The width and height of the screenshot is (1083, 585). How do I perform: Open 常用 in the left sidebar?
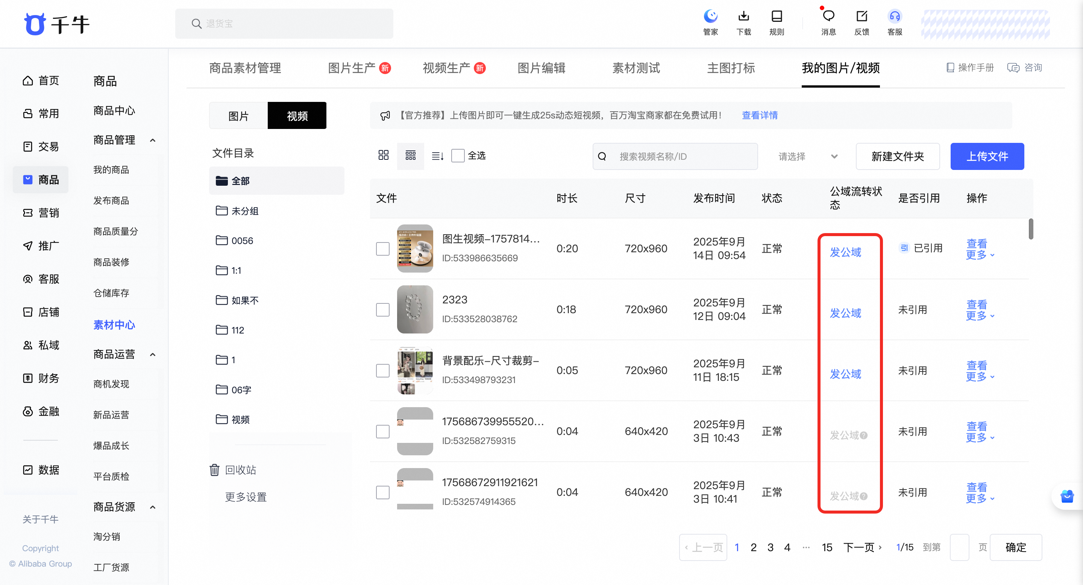click(x=41, y=114)
